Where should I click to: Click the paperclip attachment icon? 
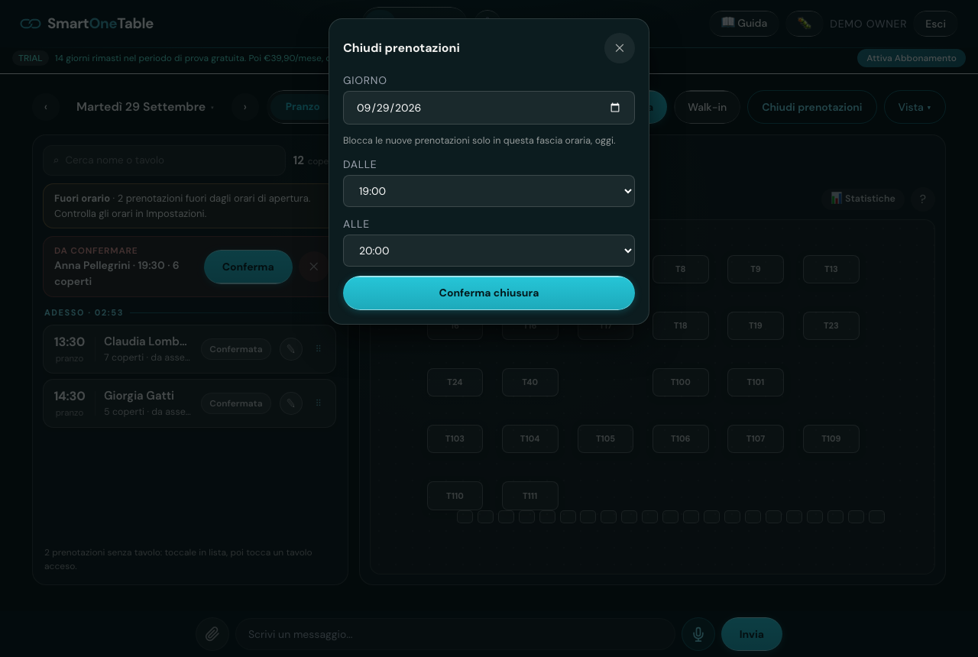coord(212,634)
